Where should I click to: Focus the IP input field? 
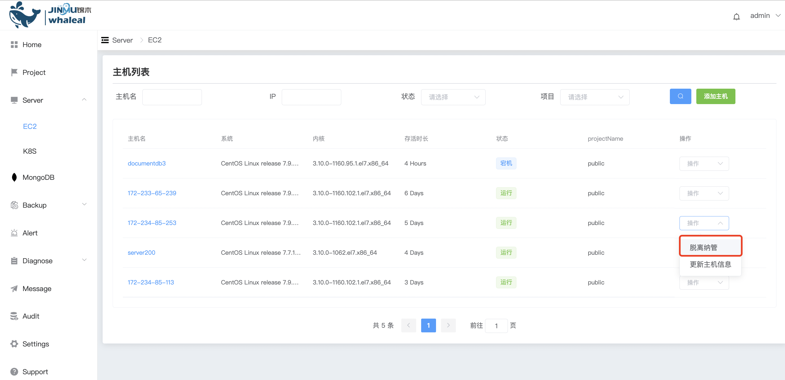pyautogui.click(x=311, y=97)
